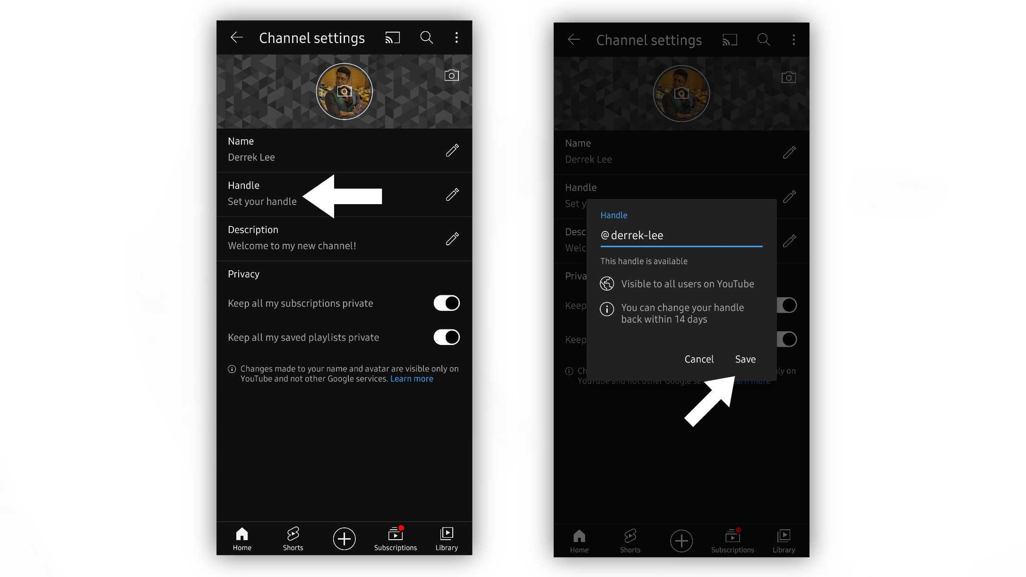Tap the camera icon on profile picture

pos(345,92)
